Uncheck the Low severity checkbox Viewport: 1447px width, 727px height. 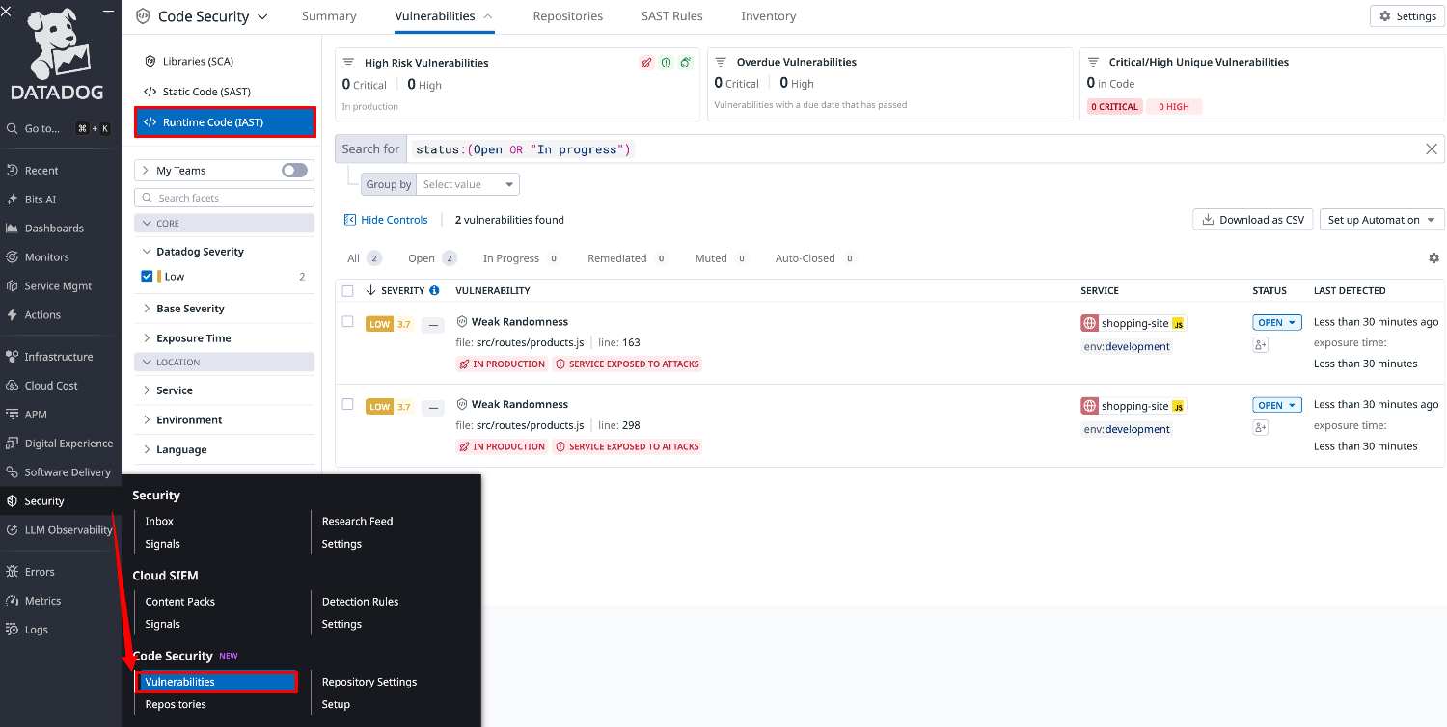(147, 276)
